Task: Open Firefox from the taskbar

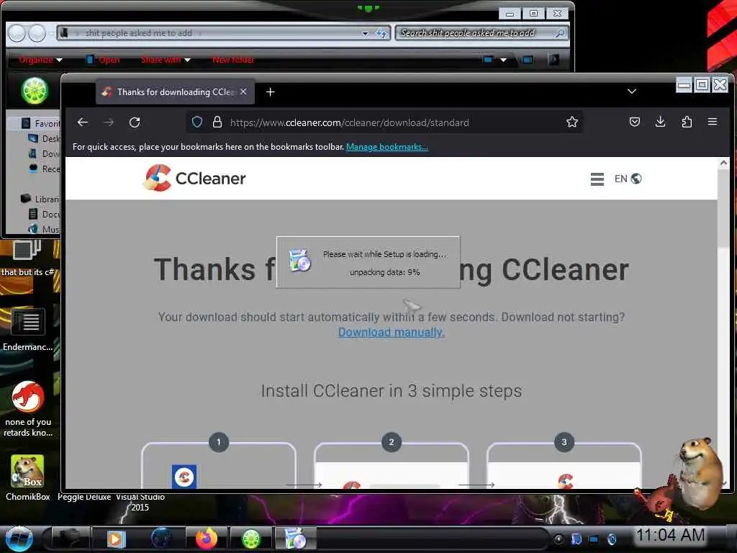Action: point(207,539)
